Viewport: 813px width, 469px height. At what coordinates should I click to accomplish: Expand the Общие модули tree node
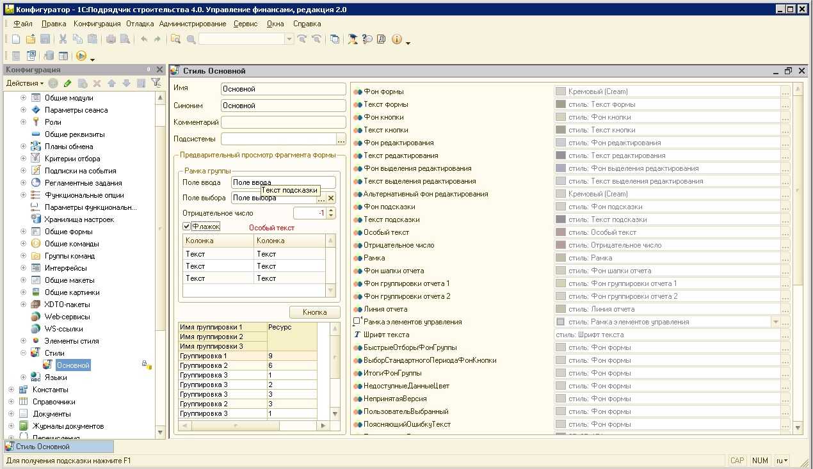click(x=24, y=98)
